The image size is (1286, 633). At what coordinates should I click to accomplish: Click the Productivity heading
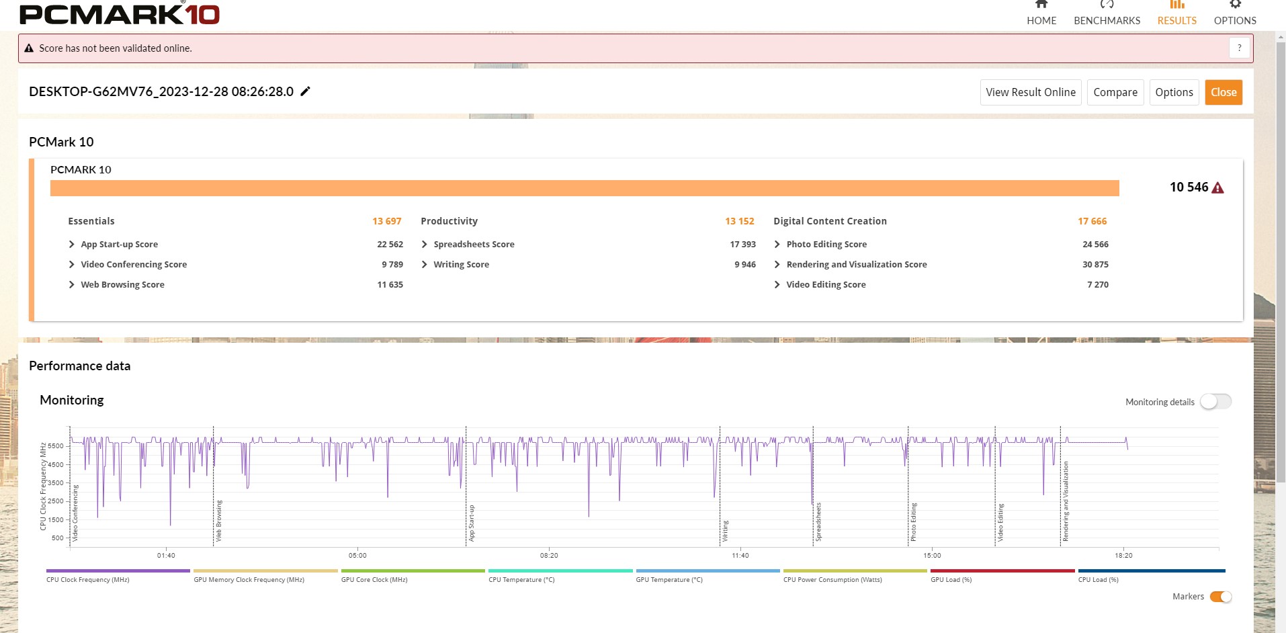click(x=449, y=221)
